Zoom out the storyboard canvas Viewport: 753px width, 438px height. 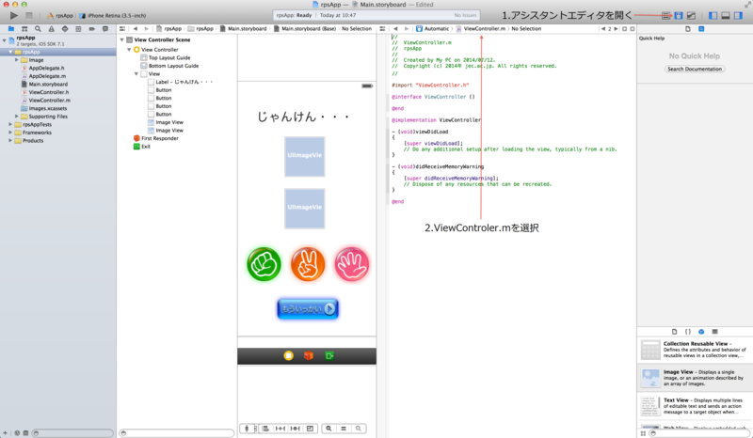(x=328, y=429)
